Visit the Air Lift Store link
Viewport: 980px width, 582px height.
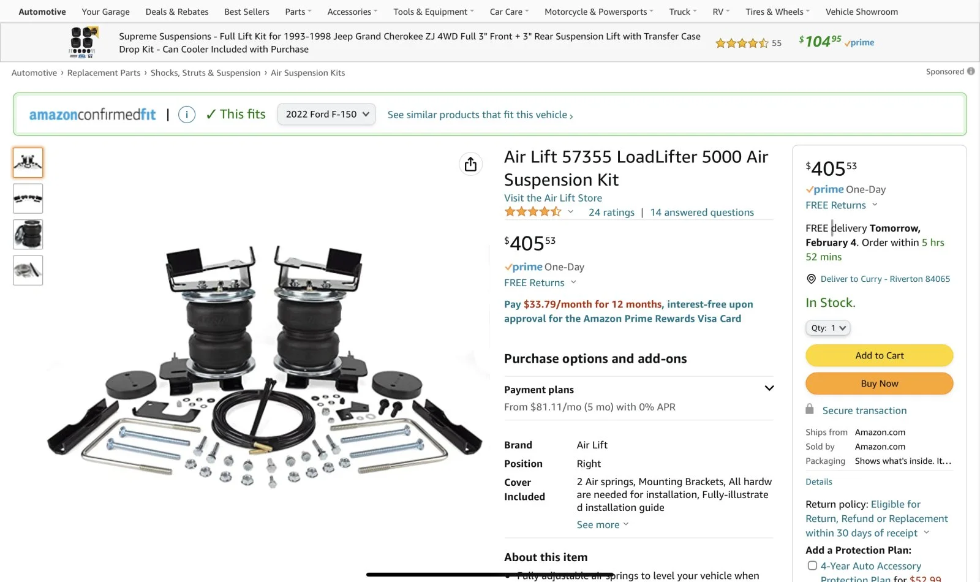(553, 198)
